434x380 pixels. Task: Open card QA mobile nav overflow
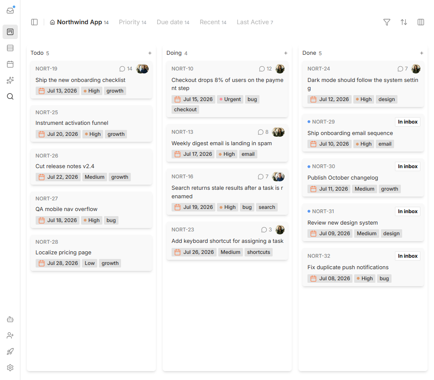(91, 210)
